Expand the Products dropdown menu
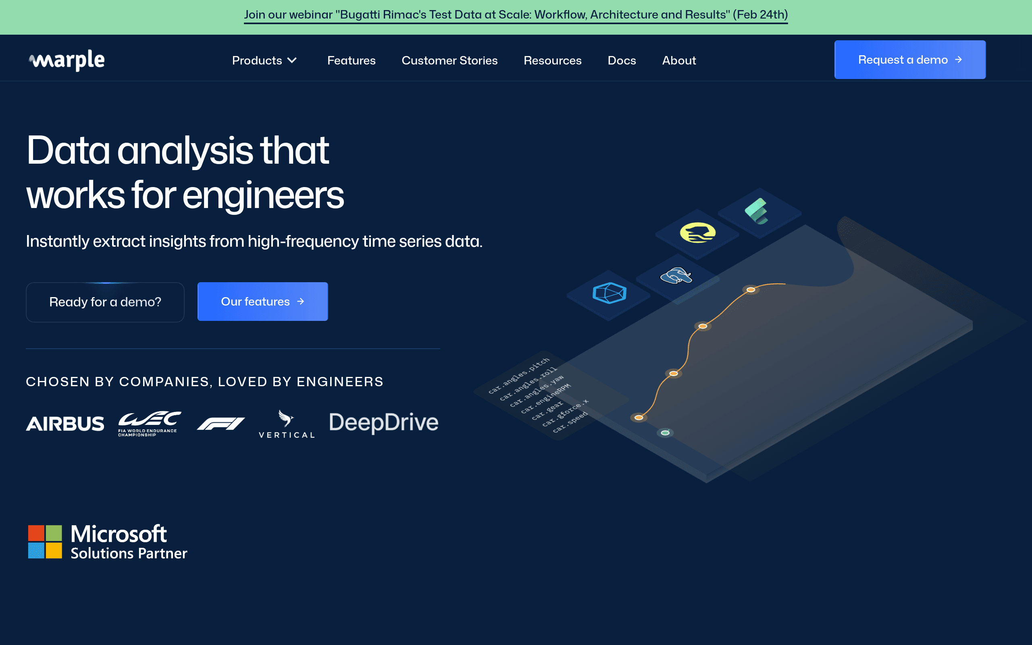This screenshot has width=1032, height=645. (x=264, y=60)
